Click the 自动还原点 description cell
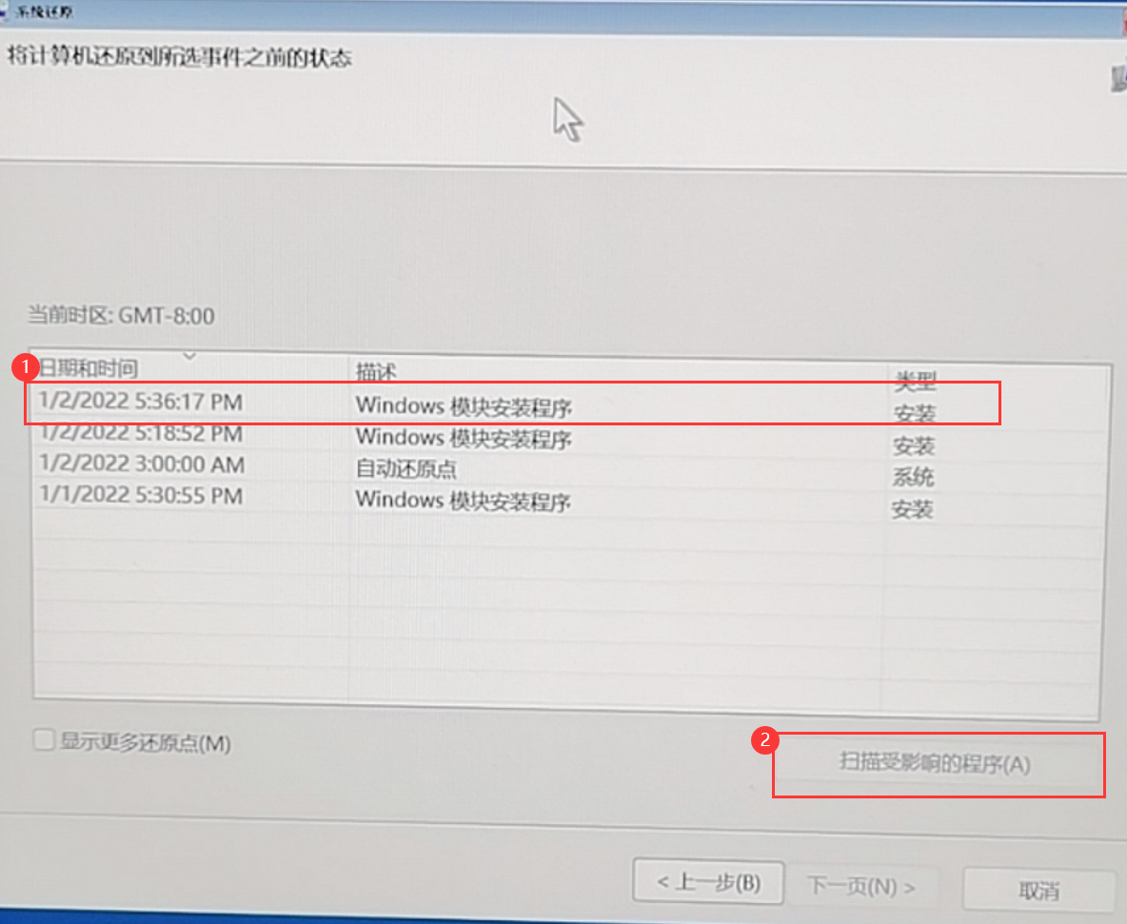Viewport: 1127px width, 924px height. point(406,468)
